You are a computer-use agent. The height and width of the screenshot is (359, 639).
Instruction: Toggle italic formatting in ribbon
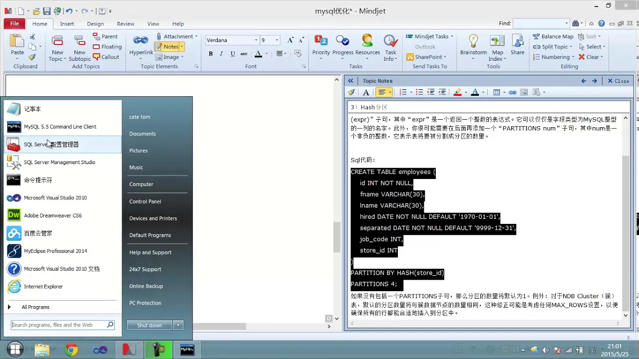(x=222, y=54)
